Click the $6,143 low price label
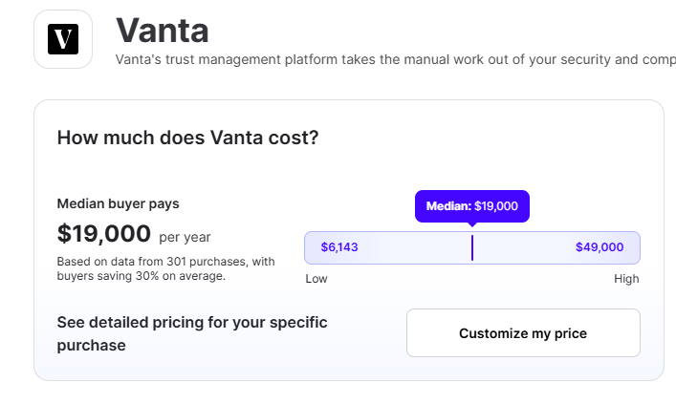 [x=339, y=247]
